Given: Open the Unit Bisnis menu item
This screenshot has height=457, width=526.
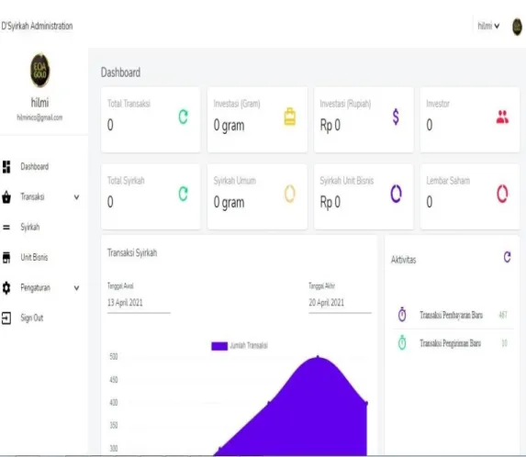Looking at the screenshot, I should click(x=34, y=258).
